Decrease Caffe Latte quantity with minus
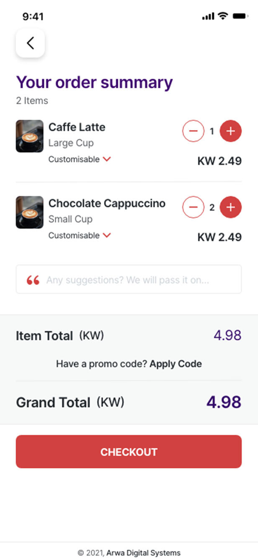 (193, 131)
